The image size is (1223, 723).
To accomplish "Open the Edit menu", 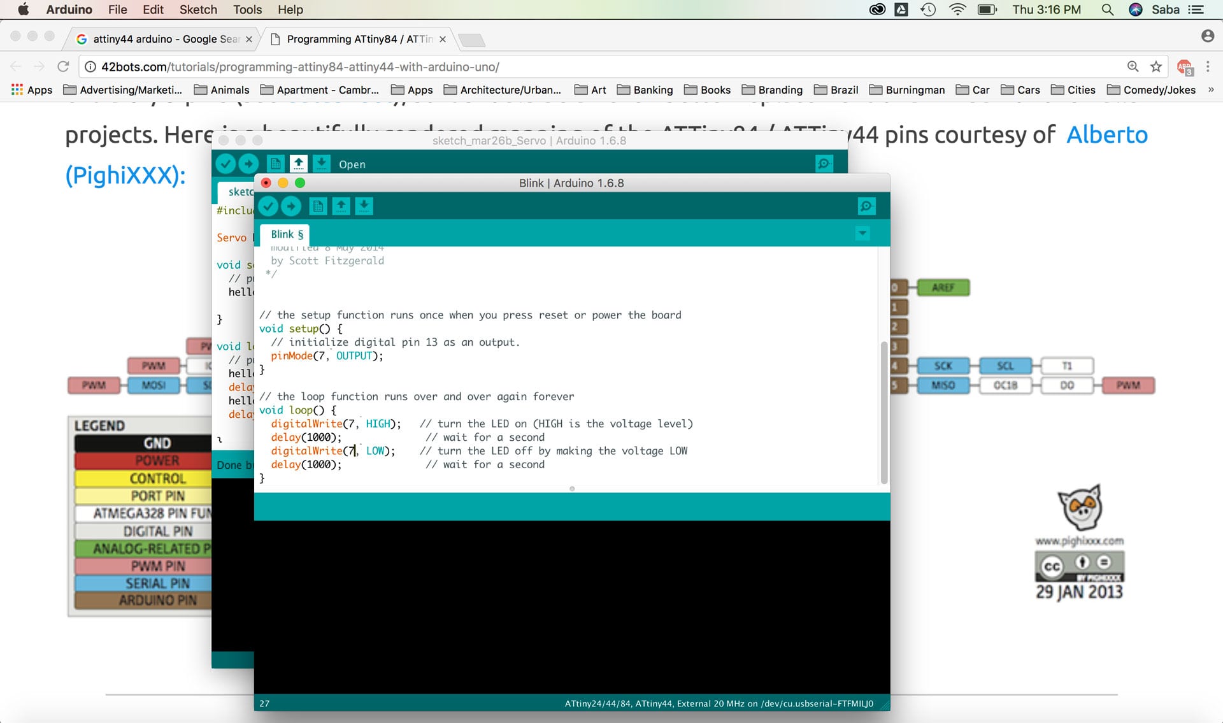I will pos(153,10).
